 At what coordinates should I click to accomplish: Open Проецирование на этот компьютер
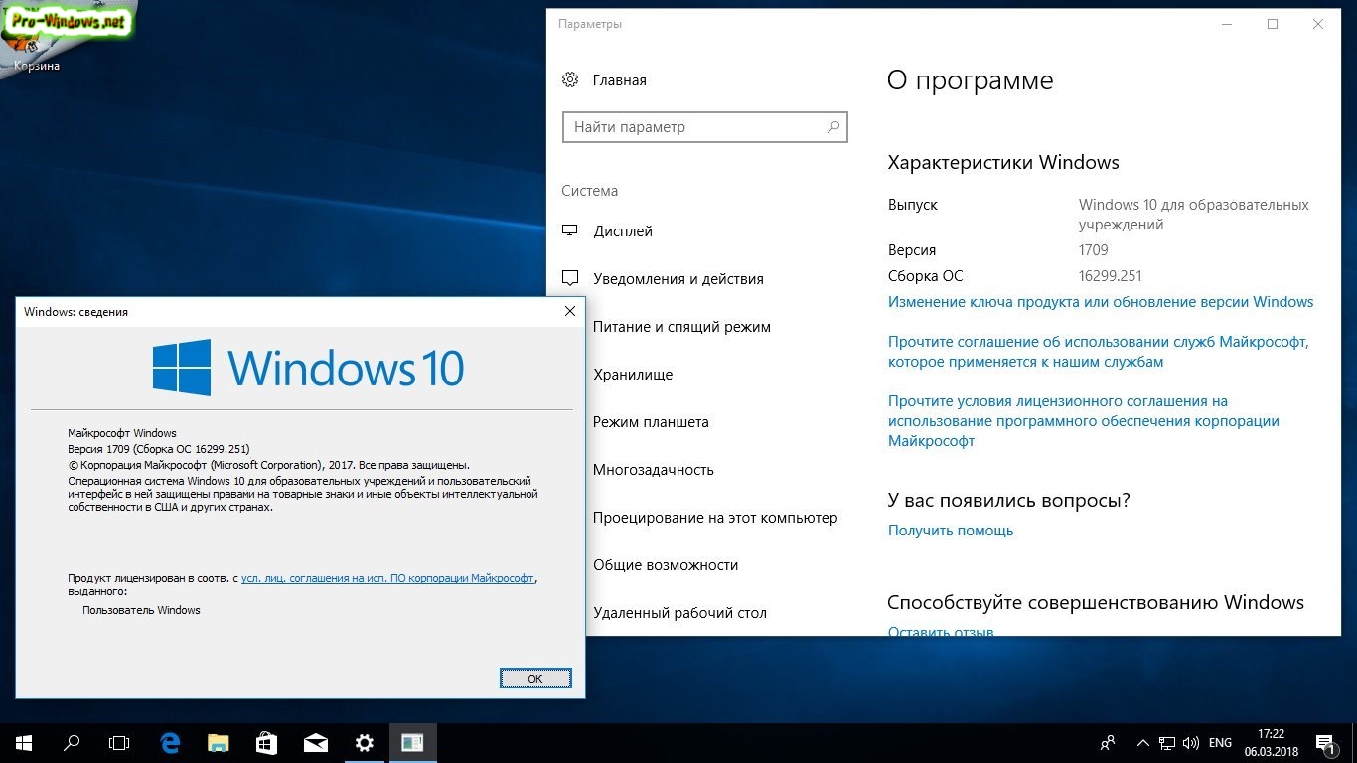[715, 518]
